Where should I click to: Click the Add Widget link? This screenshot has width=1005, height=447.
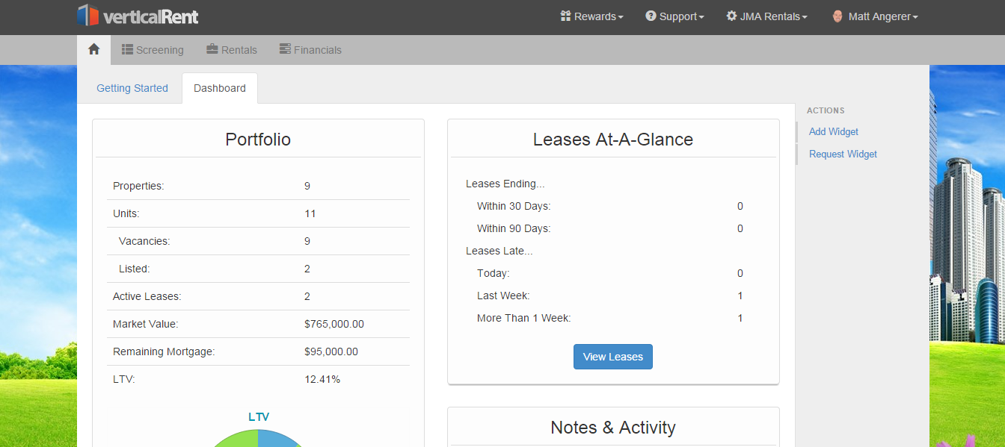point(834,131)
